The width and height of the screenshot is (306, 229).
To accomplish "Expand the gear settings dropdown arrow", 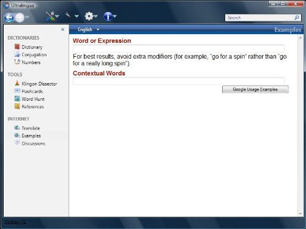I will [x=95, y=16].
